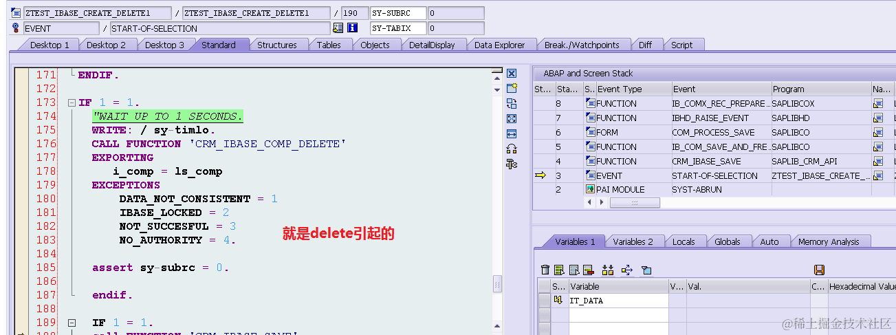This screenshot has width=896, height=335.
Task: Click the blue info icon near START-OF-SELECTION
Action: 352,28
